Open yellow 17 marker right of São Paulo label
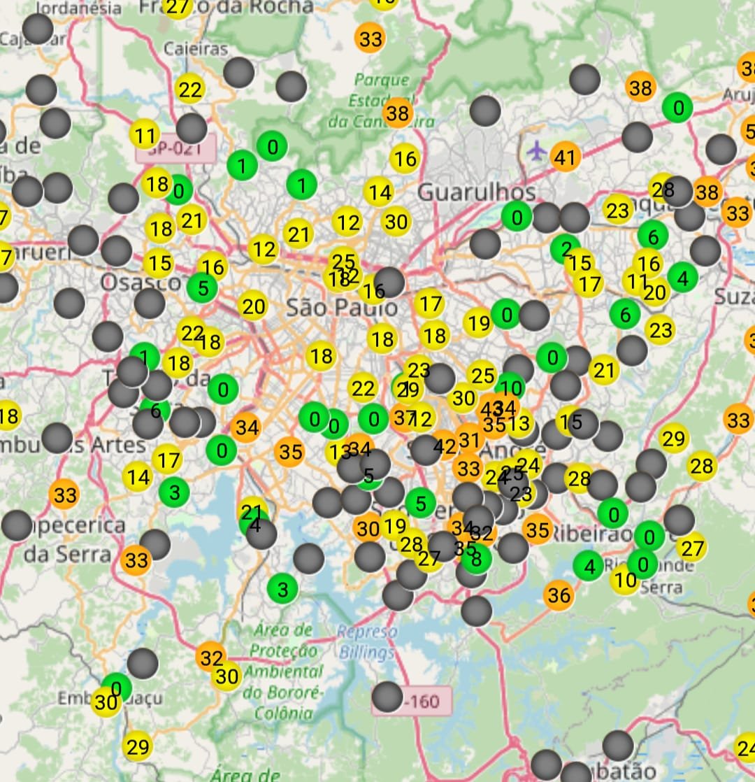This screenshot has height=782, width=755. 430,304
